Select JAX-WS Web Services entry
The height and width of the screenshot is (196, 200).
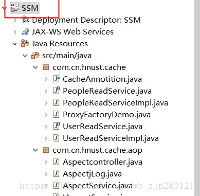pos(72,32)
